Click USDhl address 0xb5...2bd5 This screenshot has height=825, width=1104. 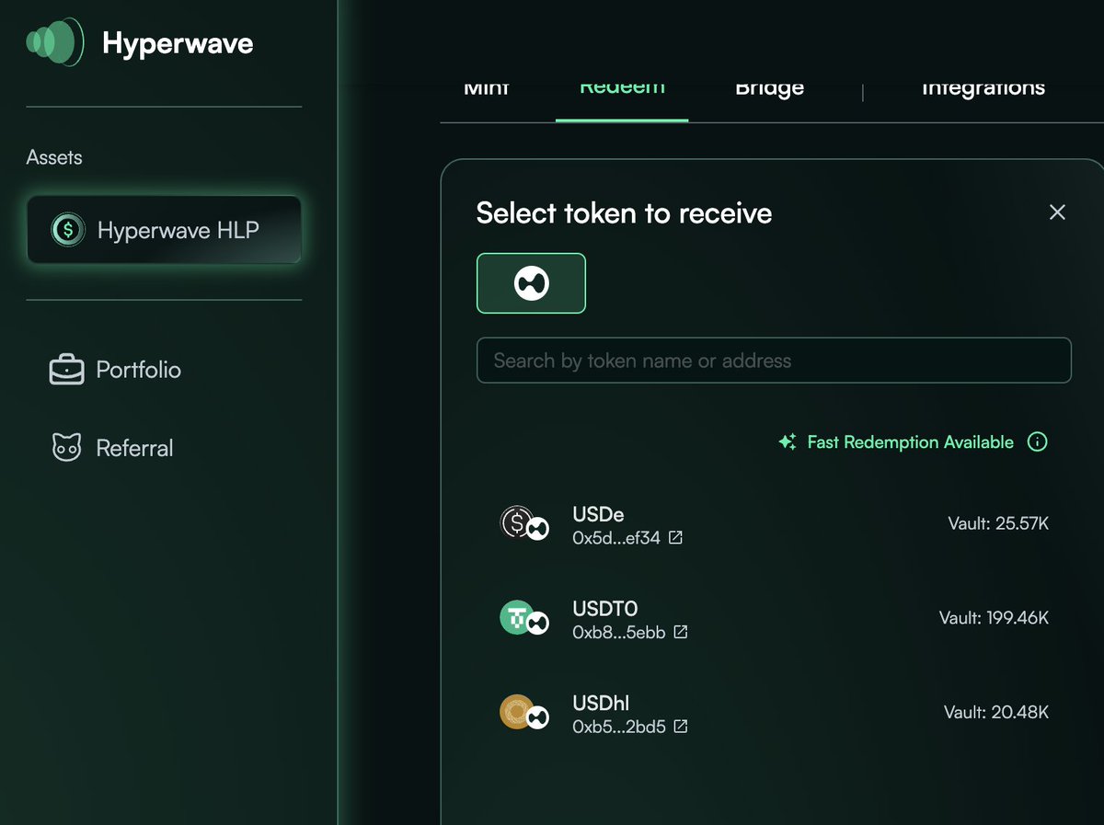(x=619, y=727)
